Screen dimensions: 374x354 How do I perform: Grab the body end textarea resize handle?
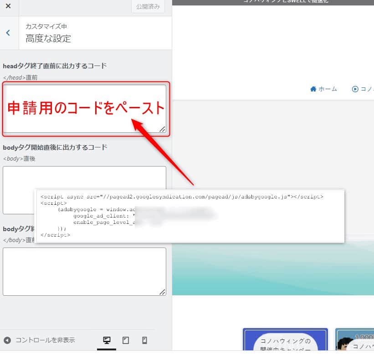[163, 292]
